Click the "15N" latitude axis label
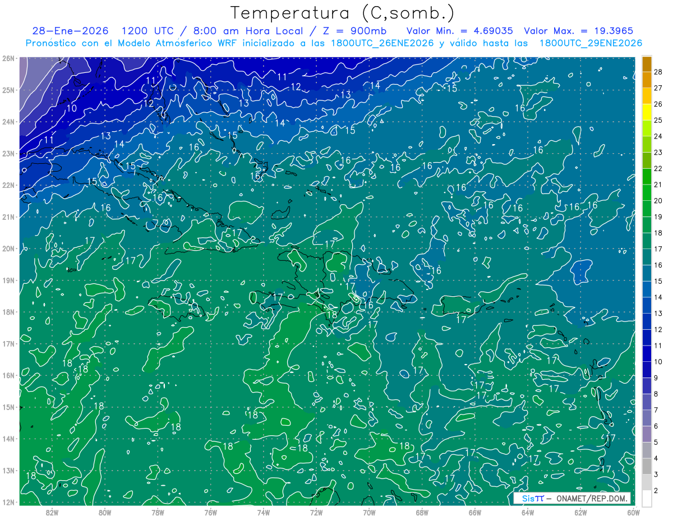This screenshot has height=520, width=673. 8,407
